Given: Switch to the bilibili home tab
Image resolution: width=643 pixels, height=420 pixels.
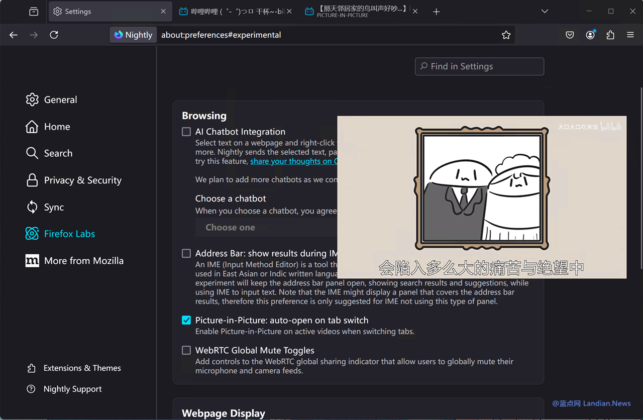Looking at the screenshot, I should click(235, 11).
